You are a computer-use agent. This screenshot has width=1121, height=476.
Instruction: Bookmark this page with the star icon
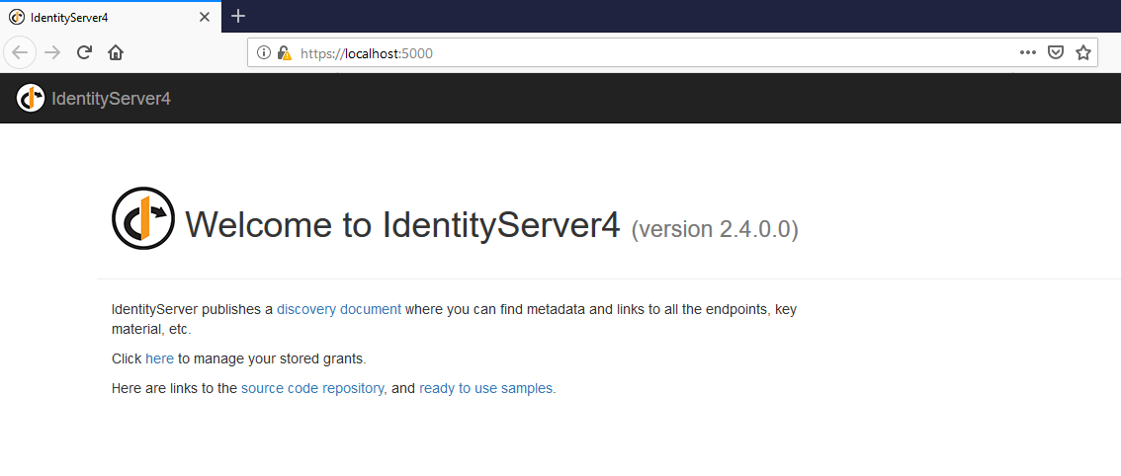(1082, 53)
